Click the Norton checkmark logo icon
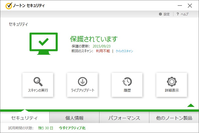The height and width of the screenshot is (133, 199). point(9,6)
